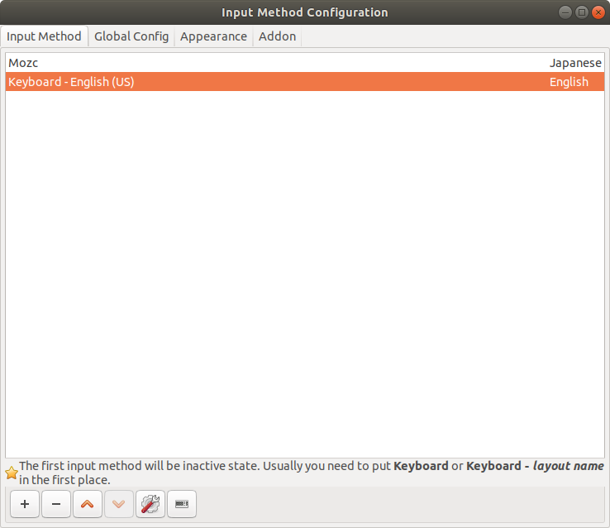Open keyboard layout chooser icon
610x528 pixels.
(x=182, y=504)
